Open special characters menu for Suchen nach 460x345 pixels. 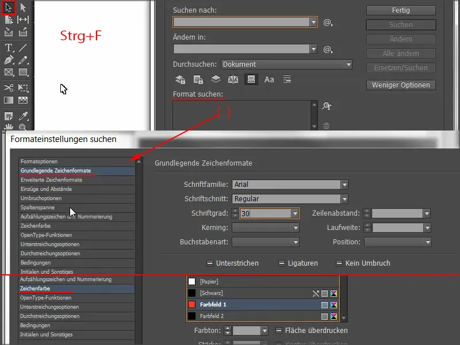[328, 22]
